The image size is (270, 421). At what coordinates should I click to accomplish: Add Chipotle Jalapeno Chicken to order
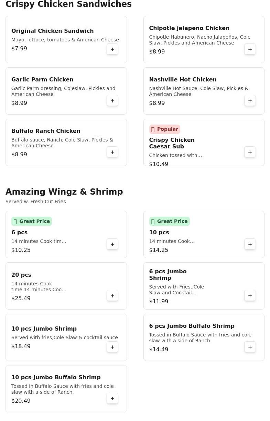250,49
